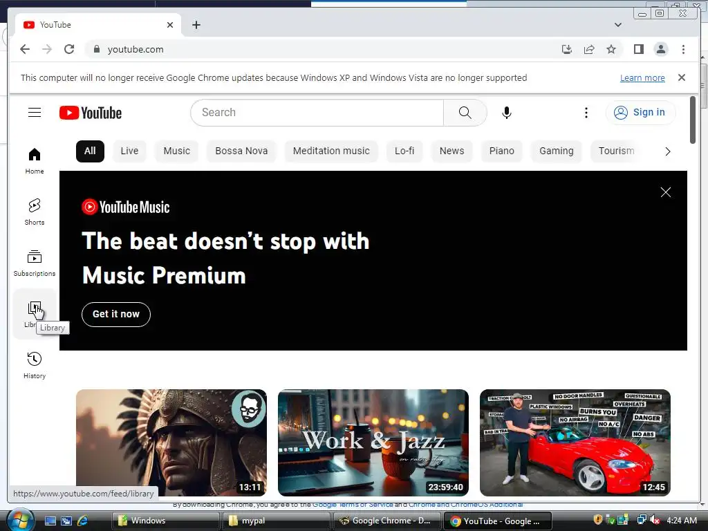Show next category chips arrow
708x531 pixels.
click(668, 151)
